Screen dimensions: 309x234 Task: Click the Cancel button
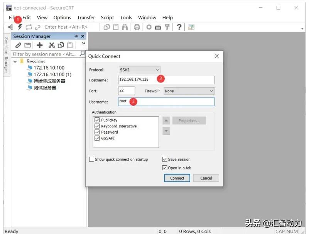206,178
